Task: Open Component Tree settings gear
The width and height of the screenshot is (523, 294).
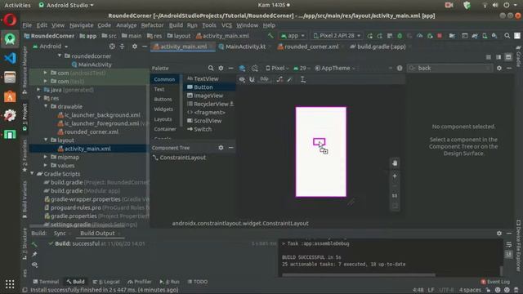Action: click(221, 147)
